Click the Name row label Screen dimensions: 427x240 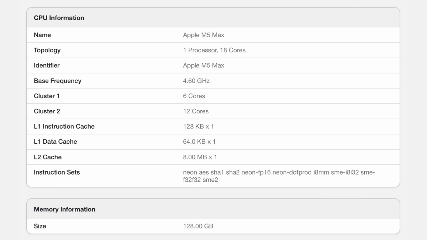pos(42,35)
